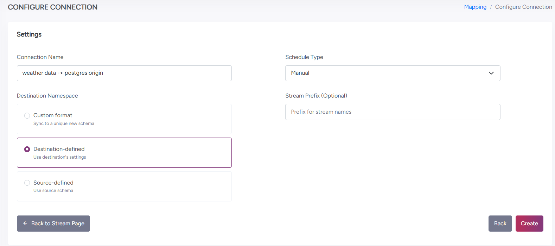Screen dimensions: 555x246
Task: Click the Schedule Type label
Action: (x=304, y=57)
